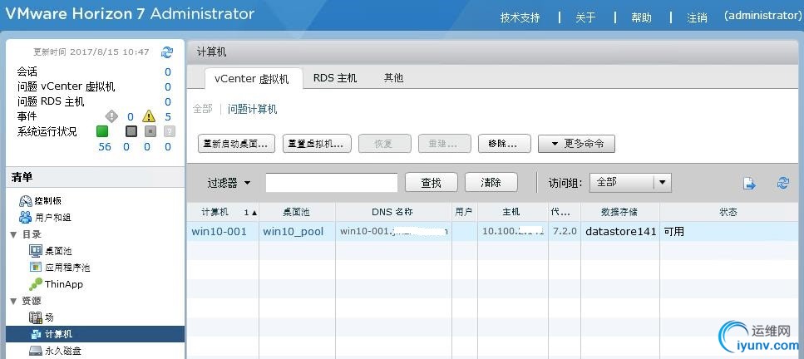Select 桌面池 under catalog
Screen dimensions: 804x359
[x=51, y=251]
